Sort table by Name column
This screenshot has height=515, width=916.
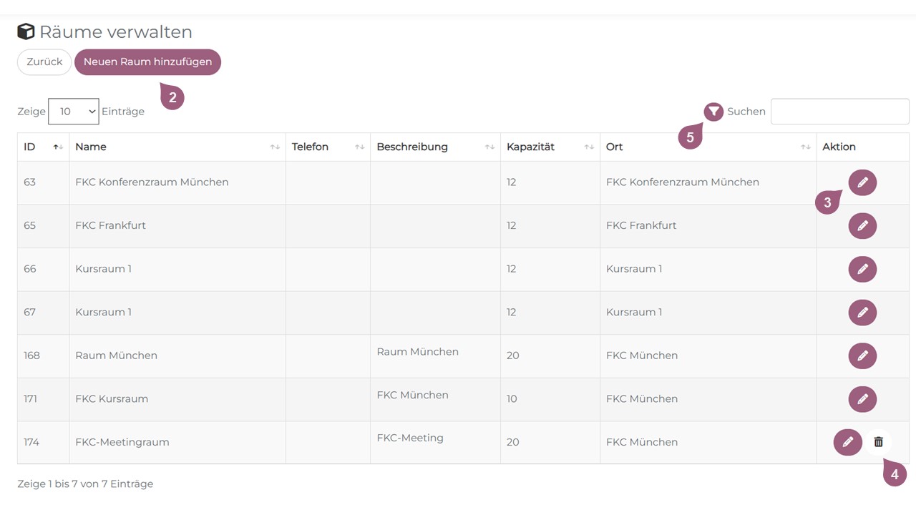pyautogui.click(x=177, y=147)
